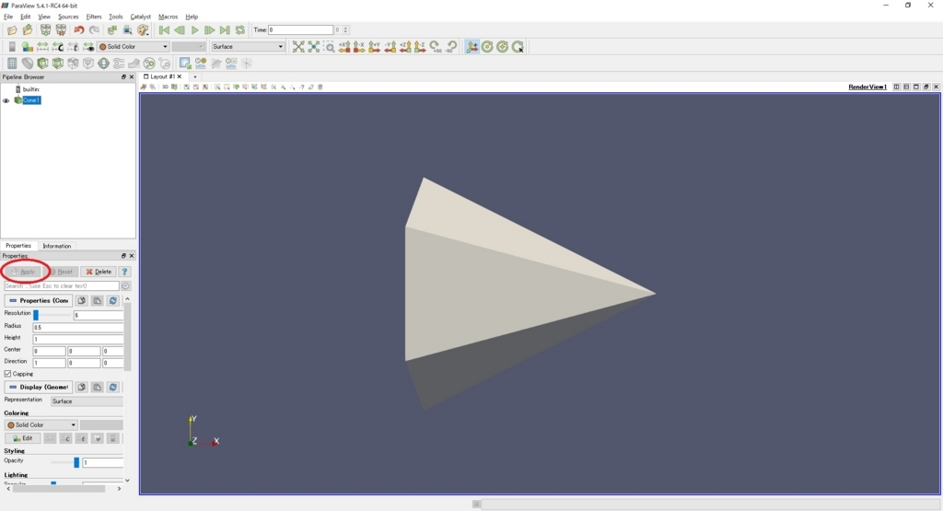Screen dimensions: 943x511
Task: Switch to the Information tab
Action: point(56,246)
